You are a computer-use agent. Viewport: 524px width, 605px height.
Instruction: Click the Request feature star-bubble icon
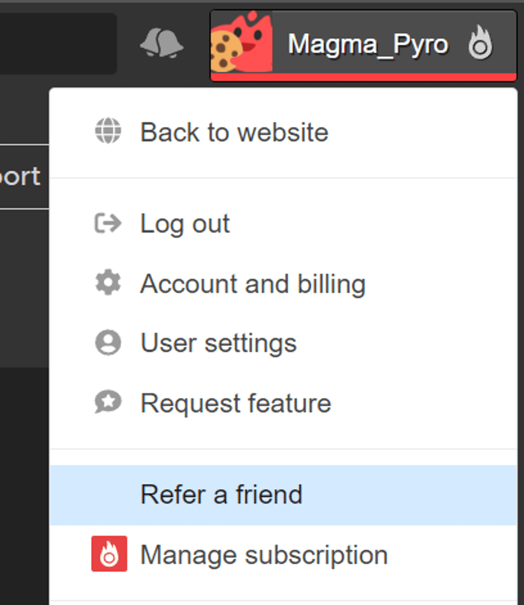(x=108, y=402)
